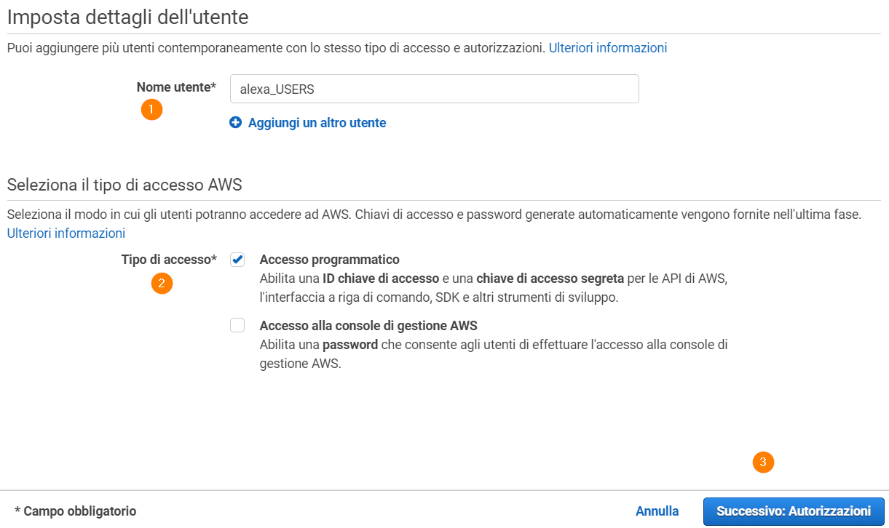Screen dimensions: 889x528
Task: Click the orange step 3 marker
Action: (x=763, y=462)
